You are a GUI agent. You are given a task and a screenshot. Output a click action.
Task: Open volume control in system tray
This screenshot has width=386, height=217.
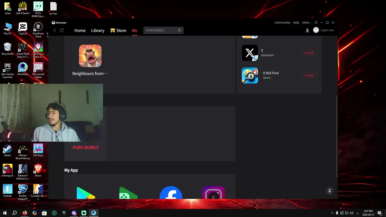[x=351, y=213]
